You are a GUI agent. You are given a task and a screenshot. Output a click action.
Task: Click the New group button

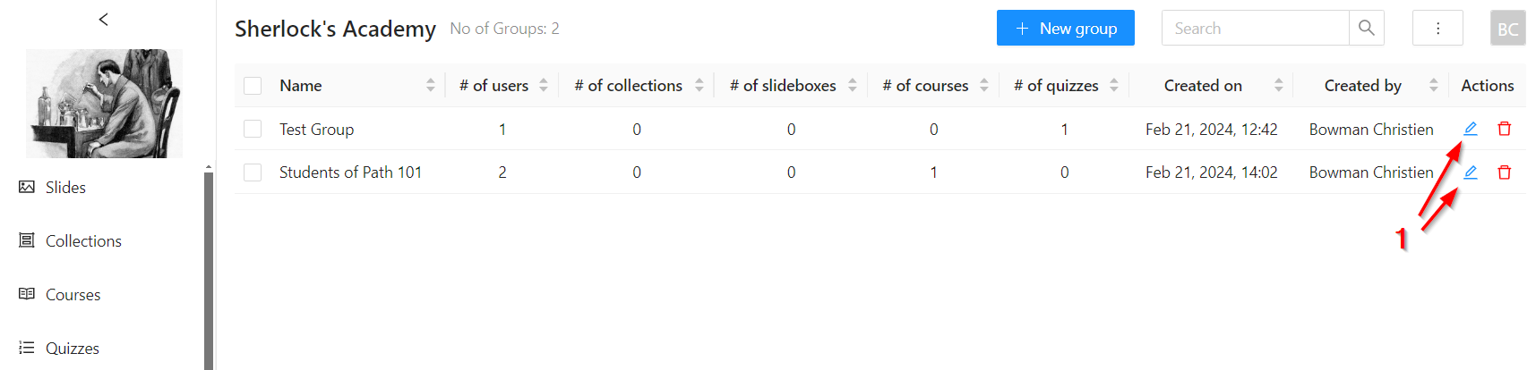click(1065, 28)
